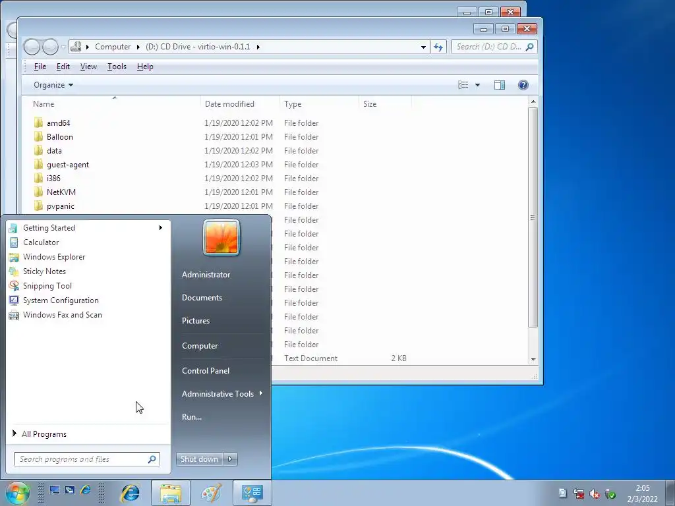The width and height of the screenshot is (675, 506).
Task: Open the Safely Remove Hardware tray icon
Action: pyautogui.click(x=610, y=493)
